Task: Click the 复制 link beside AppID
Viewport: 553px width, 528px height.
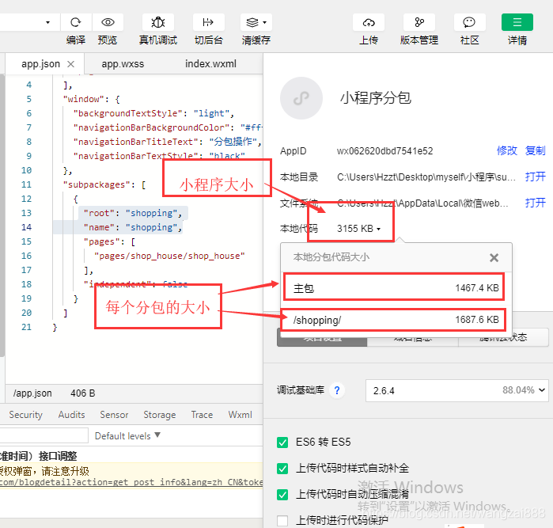Action: [535, 150]
